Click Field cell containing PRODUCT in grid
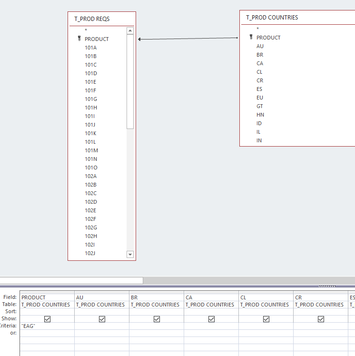355x356 pixels. (x=47, y=297)
